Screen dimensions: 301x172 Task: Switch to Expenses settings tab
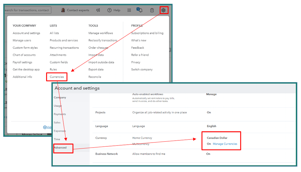pyautogui.click(x=60, y=131)
